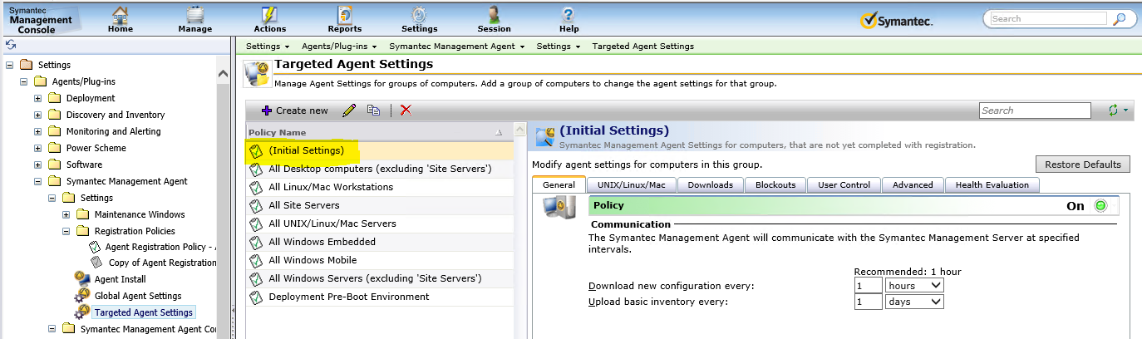
Task: Click the green refresh icon in toolbar
Action: [1113, 111]
